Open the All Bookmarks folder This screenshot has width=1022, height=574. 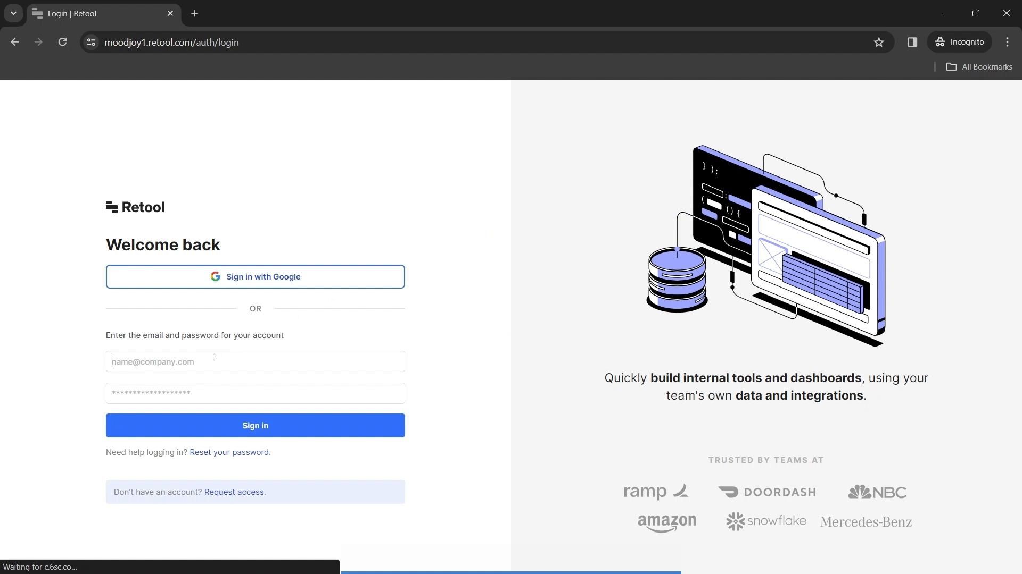979,67
